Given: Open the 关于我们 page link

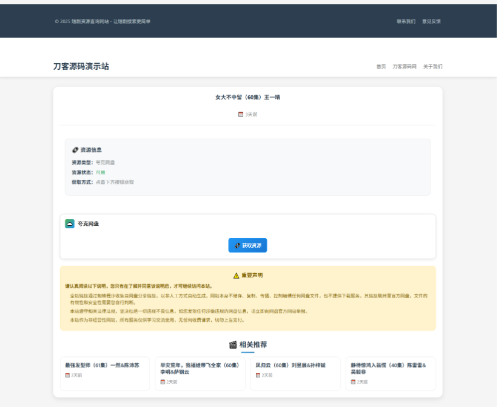Looking at the screenshot, I should 433,67.
